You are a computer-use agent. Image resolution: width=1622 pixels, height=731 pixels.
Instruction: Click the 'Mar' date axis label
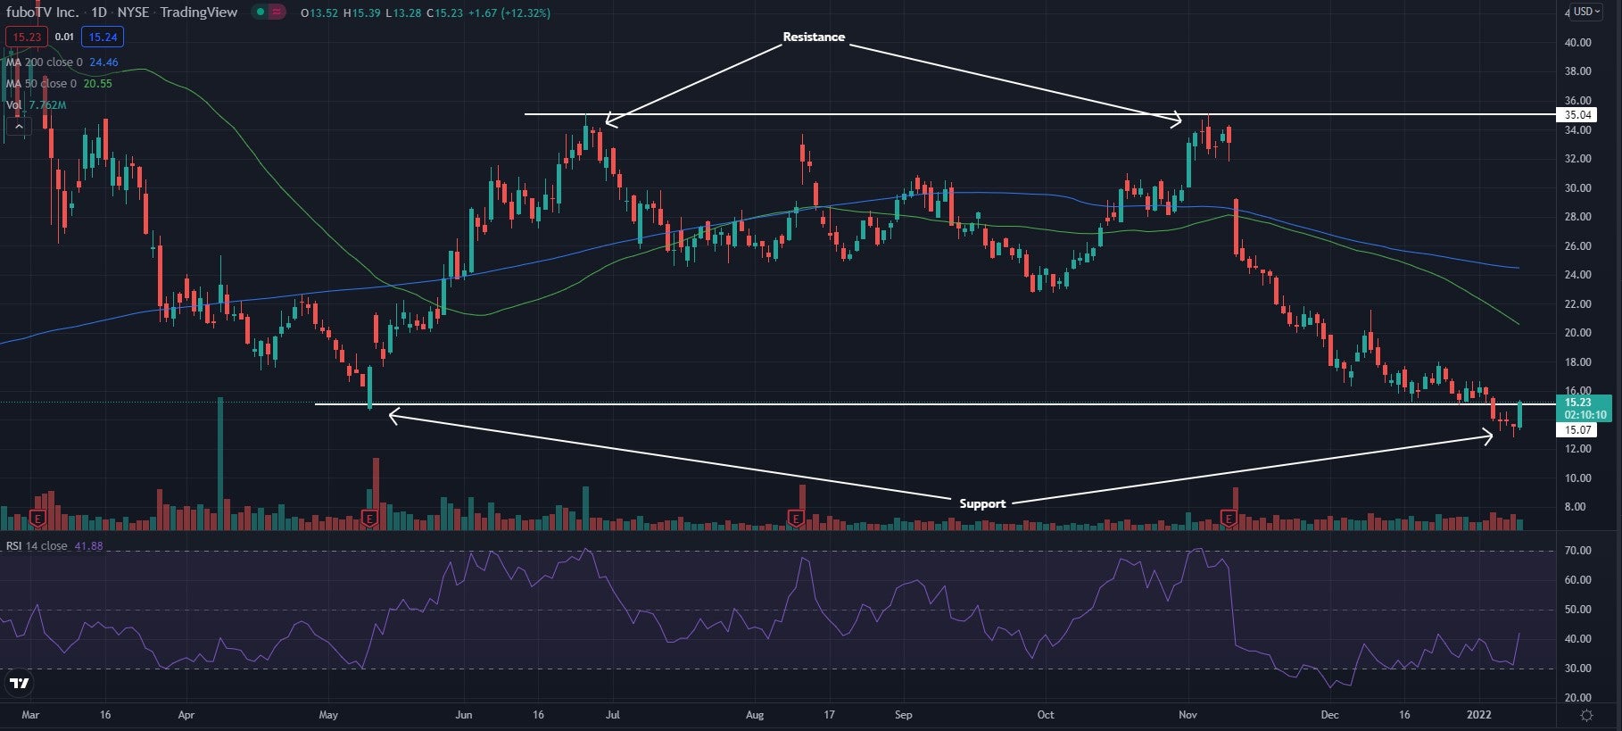(x=30, y=715)
